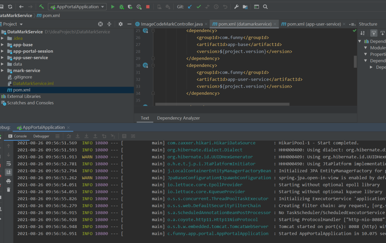Start debugging with the bug icon

tap(122, 7)
